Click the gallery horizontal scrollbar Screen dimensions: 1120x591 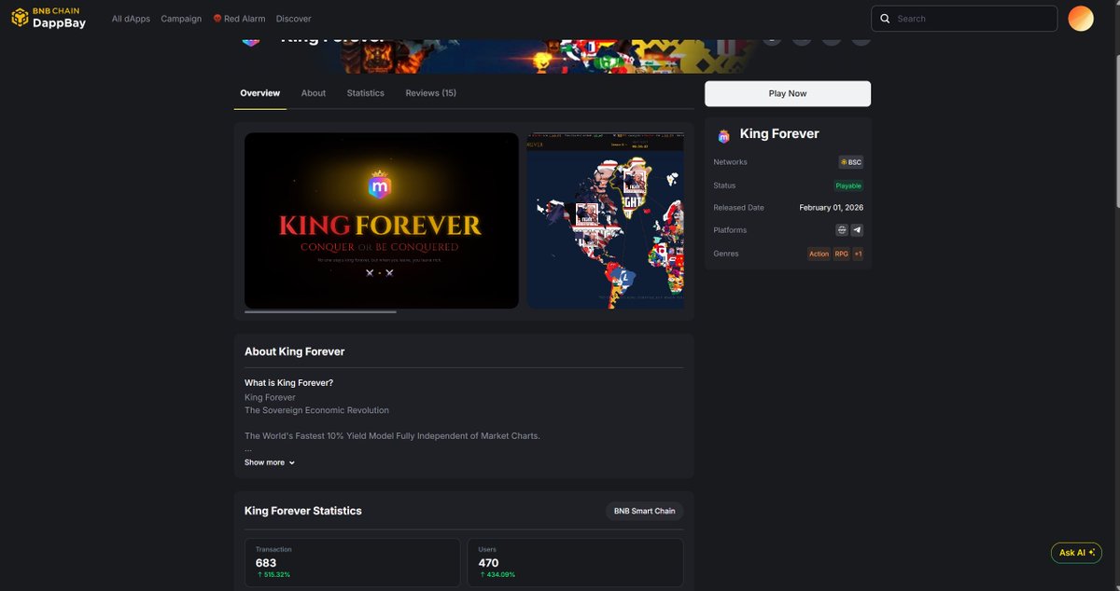point(320,312)
